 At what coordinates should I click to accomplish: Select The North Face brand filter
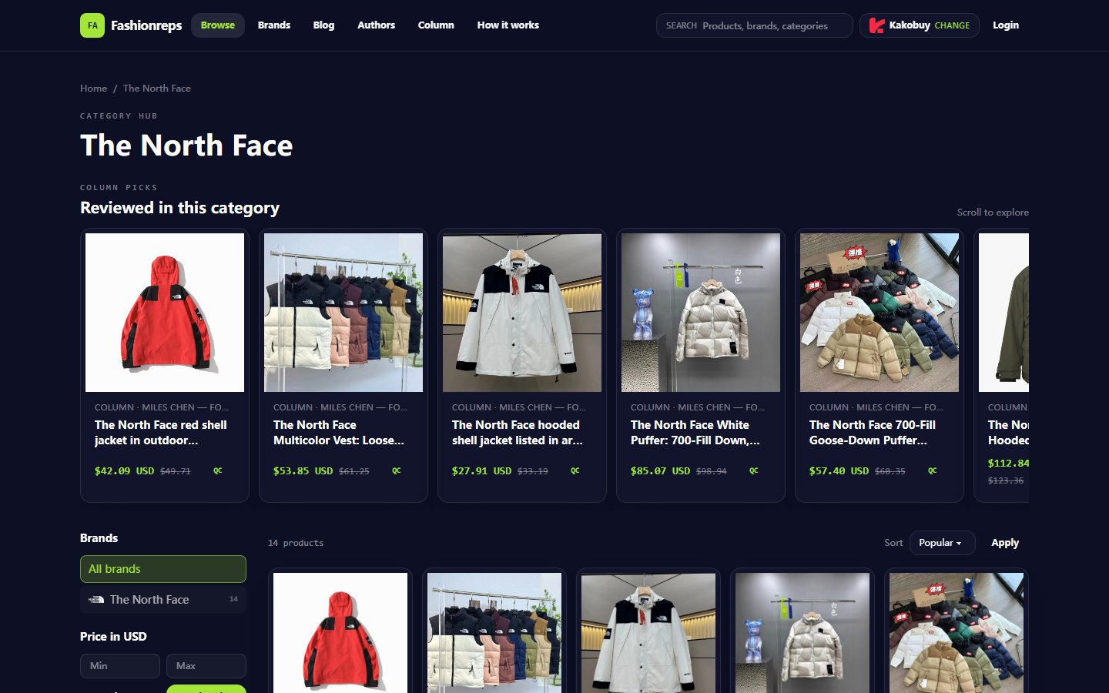[x=163, y=600]
